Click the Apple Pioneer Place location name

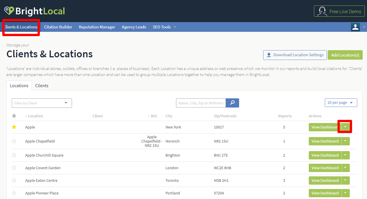coord(42,193)
